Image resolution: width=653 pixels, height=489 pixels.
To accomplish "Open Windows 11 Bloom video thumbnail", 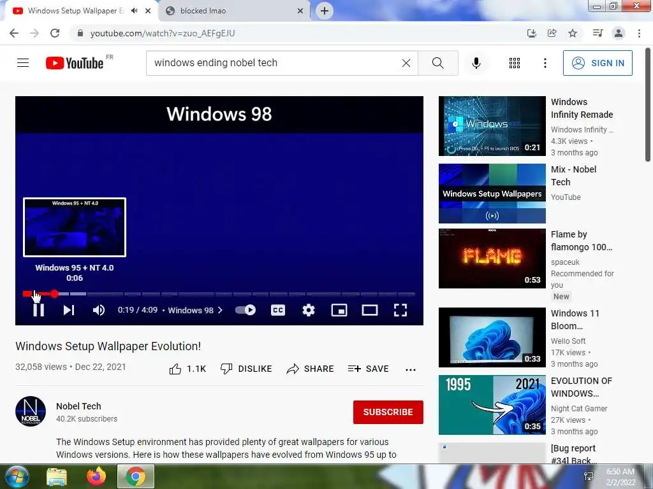I will [x=492, y=337].
